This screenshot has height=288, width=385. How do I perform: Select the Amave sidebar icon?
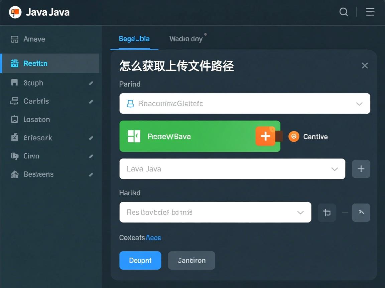click(x=14, y=39)
